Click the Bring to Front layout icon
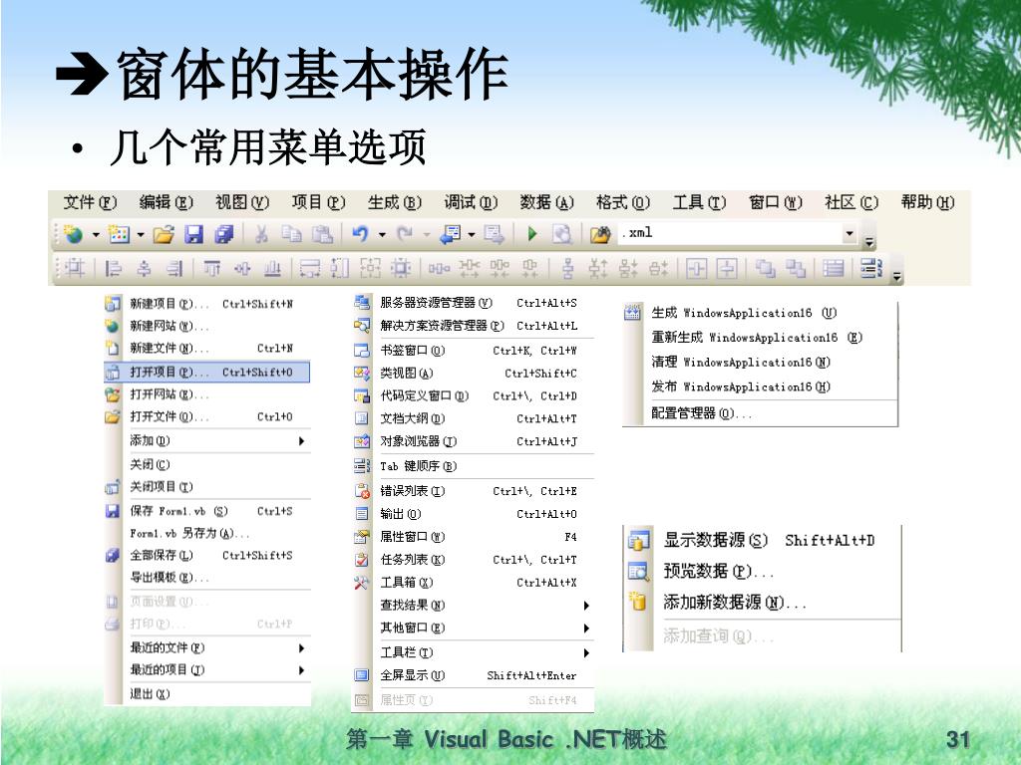 tap(765, 268)
